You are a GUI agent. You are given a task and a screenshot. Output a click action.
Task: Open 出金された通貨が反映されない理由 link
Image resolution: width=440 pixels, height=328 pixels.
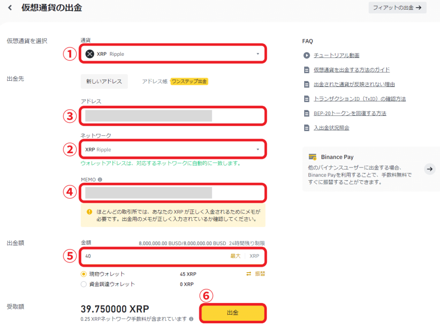(x=354, y=85)
